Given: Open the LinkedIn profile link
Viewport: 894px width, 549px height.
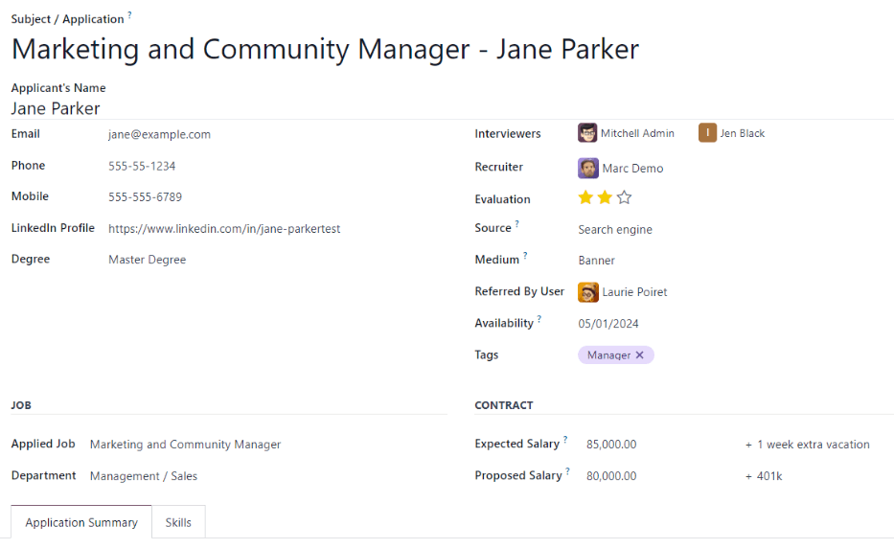Looking at the screenshot, I should point(224,229).
